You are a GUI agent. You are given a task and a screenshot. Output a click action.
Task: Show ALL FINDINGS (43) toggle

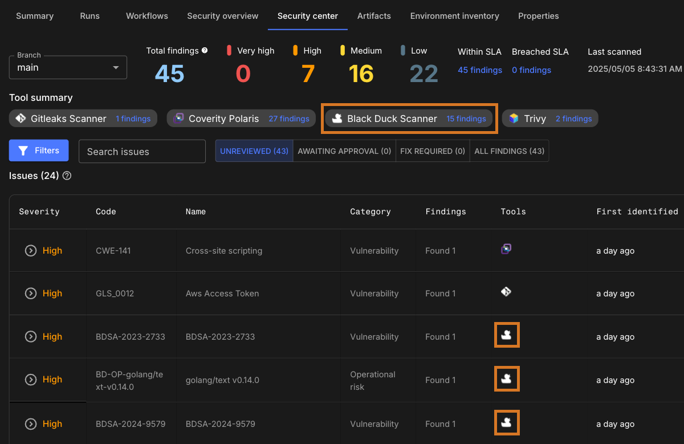[x=509, y=151]
